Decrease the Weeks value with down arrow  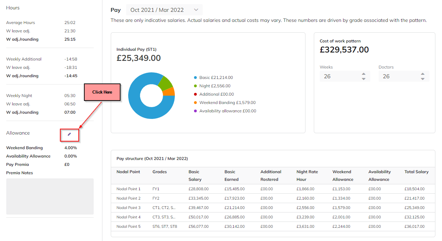click(364, 79)
